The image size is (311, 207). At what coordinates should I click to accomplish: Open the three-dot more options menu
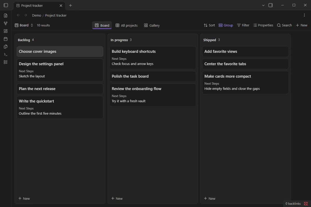click(x=304, y=15)
